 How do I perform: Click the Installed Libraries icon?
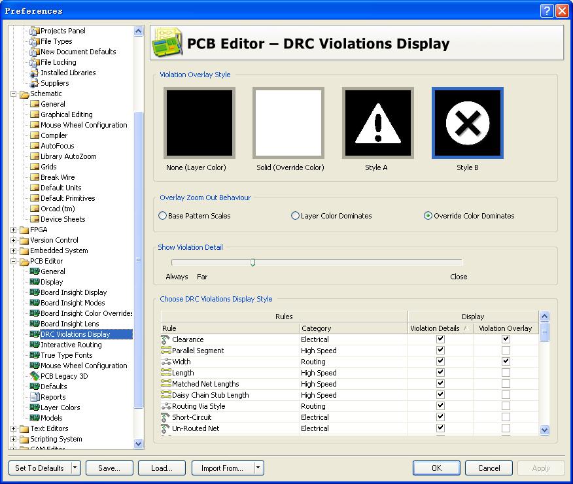click(35, 73)
